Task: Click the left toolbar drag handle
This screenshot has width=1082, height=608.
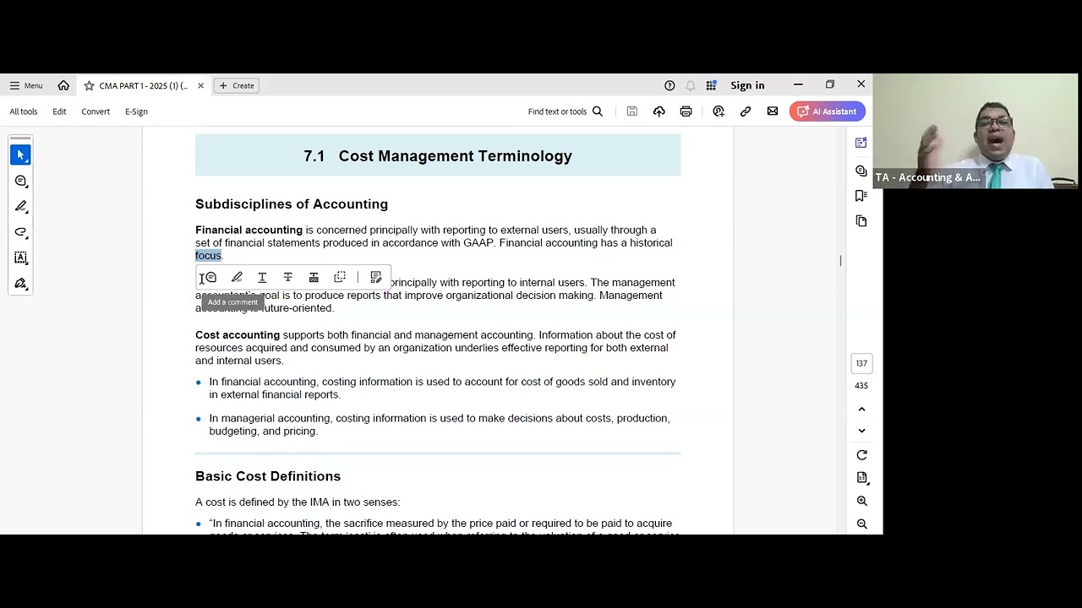Action: 21,138
